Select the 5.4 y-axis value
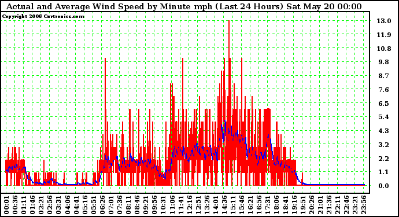The height and width of the screenshot is (217, 399). (x=384, y=117)
